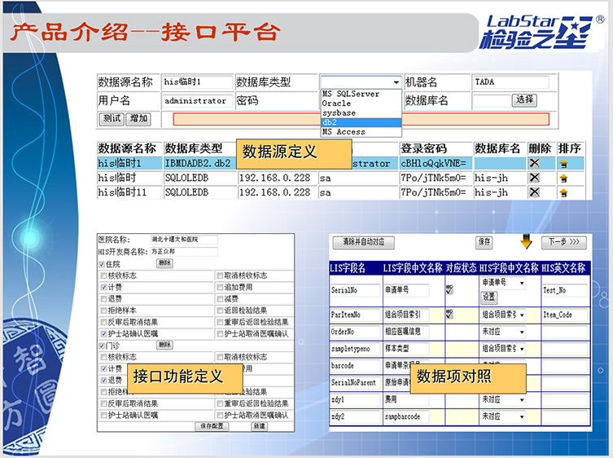613x458 pixels.
Task: Click the 数据源名称 input field
Action: click(197, 81)
